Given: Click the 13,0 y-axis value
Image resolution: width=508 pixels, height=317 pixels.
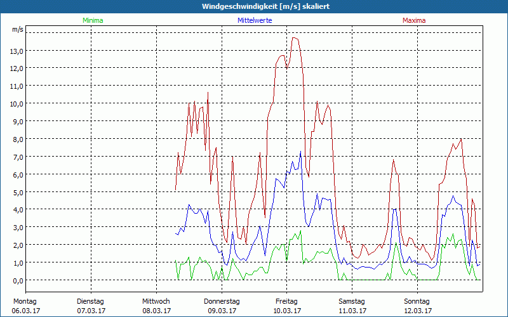Looking at the screenshot, I should point(18,51).
